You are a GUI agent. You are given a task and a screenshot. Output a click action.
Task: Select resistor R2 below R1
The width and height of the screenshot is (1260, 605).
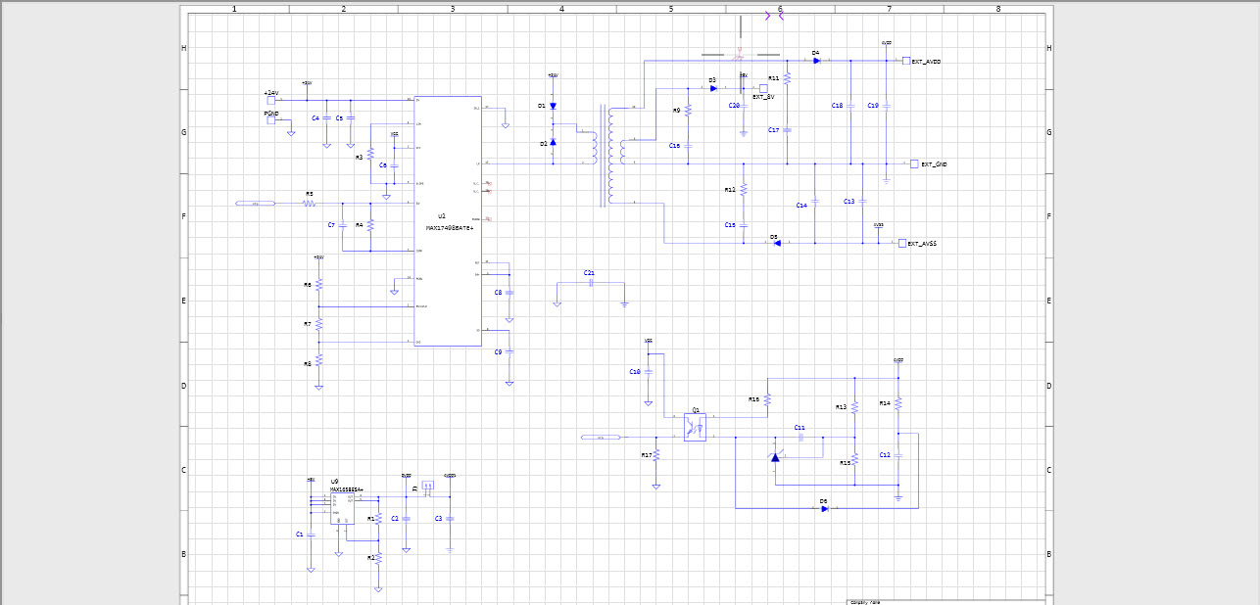[x=378, y=557]
